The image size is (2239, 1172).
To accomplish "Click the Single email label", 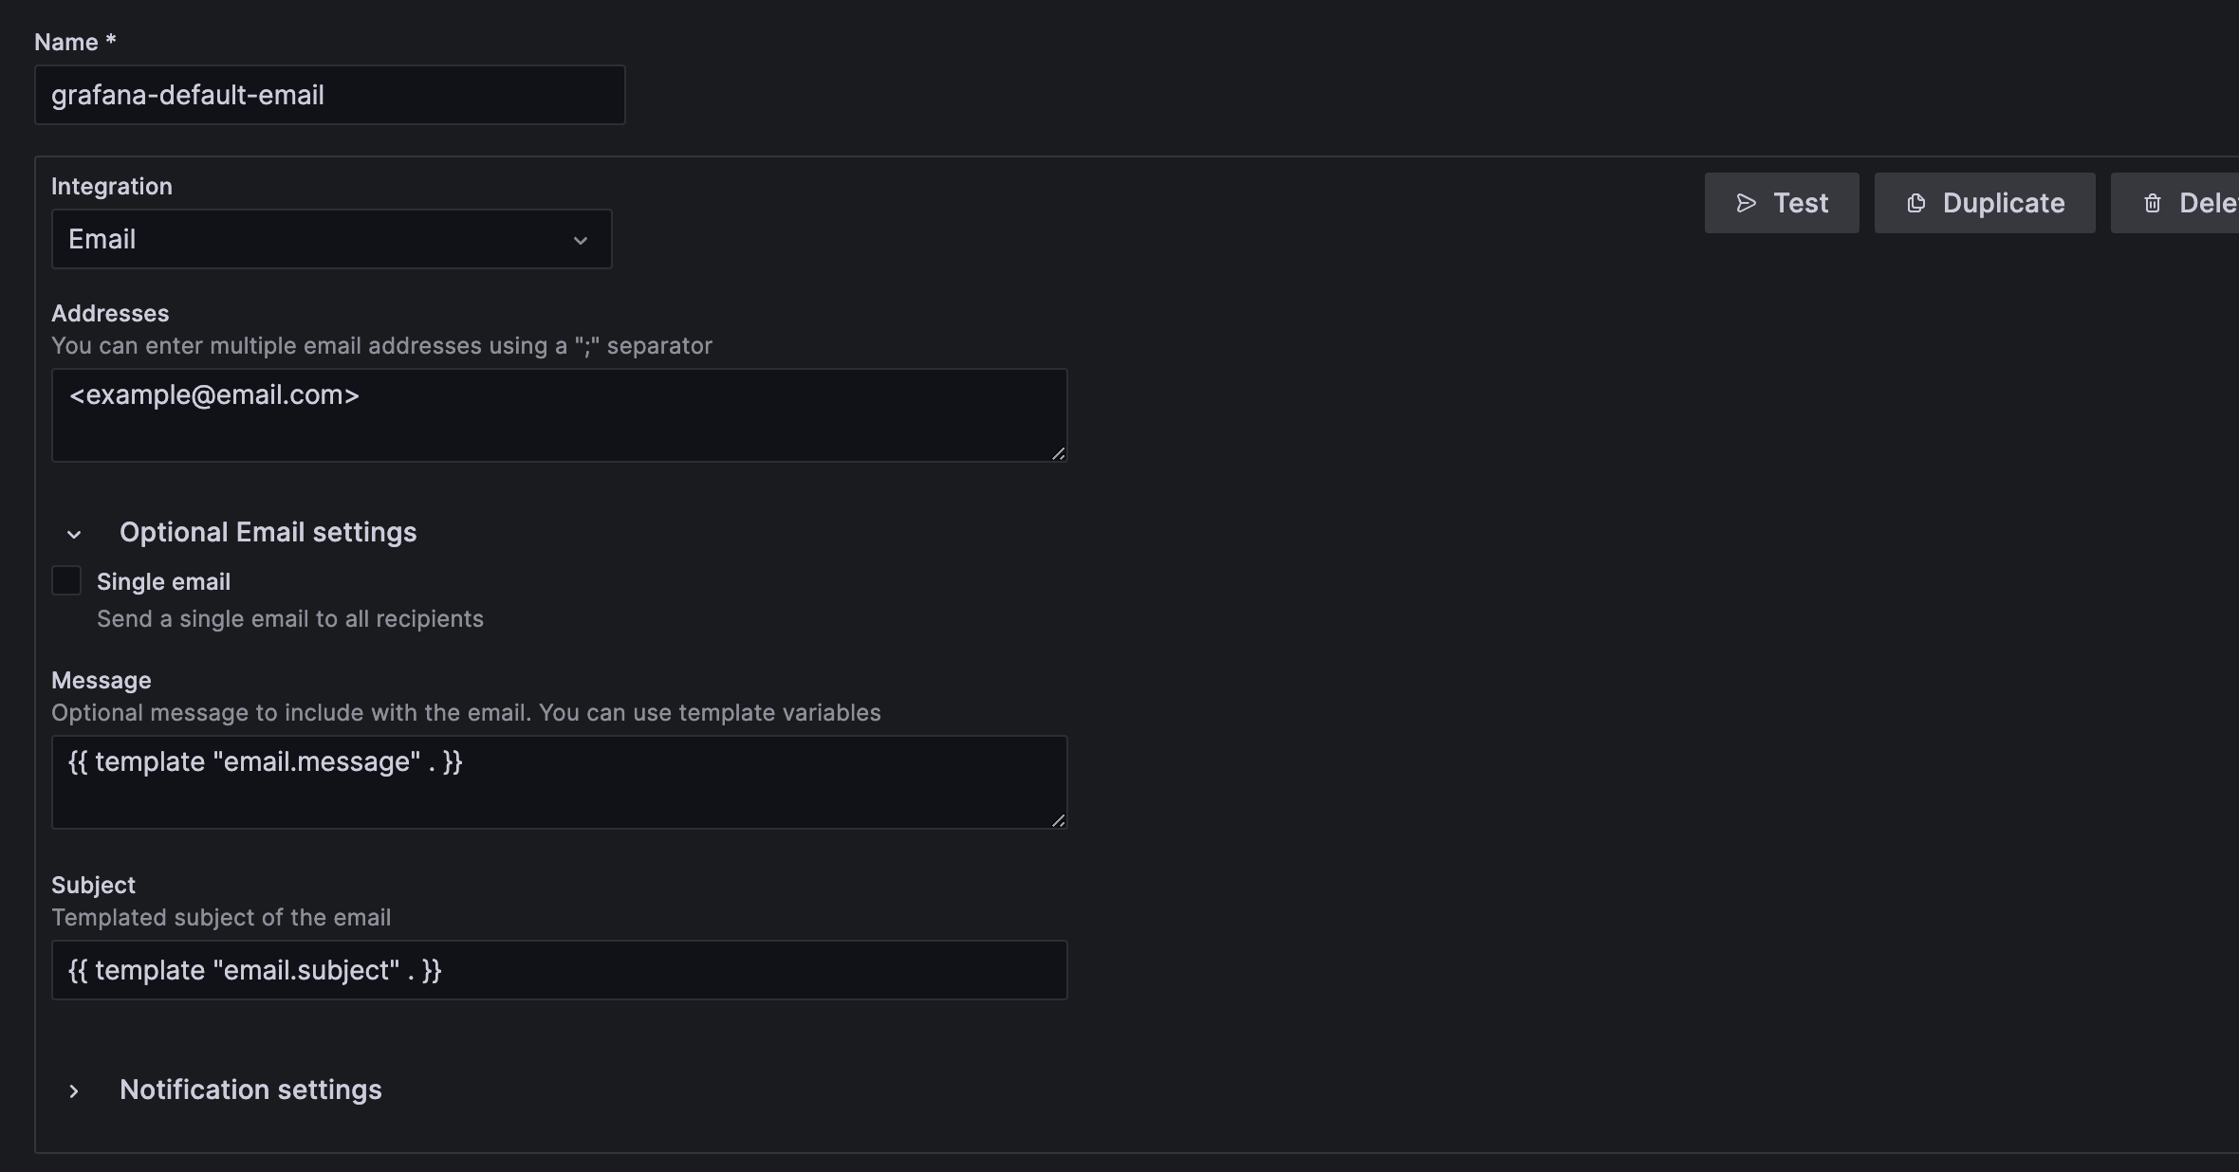I will pos(163,581).
